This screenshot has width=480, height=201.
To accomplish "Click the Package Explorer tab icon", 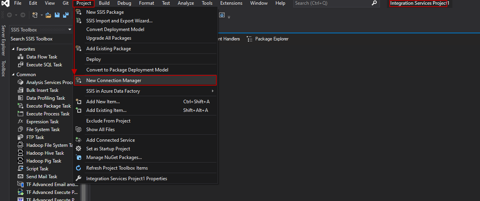I will [x=249, y=39].
